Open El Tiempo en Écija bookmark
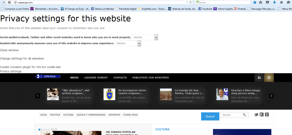Image resolution: width=292 pixels, height=135 pixels. point(75,9)
